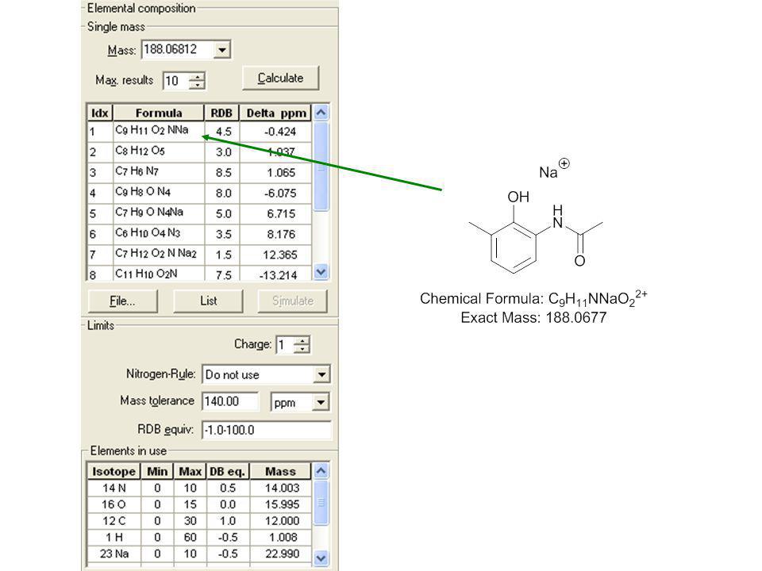This screenshot has height=571, width=762.
Task: Open the ppm tolerance unit dropdown
Action: pos(321,403)
